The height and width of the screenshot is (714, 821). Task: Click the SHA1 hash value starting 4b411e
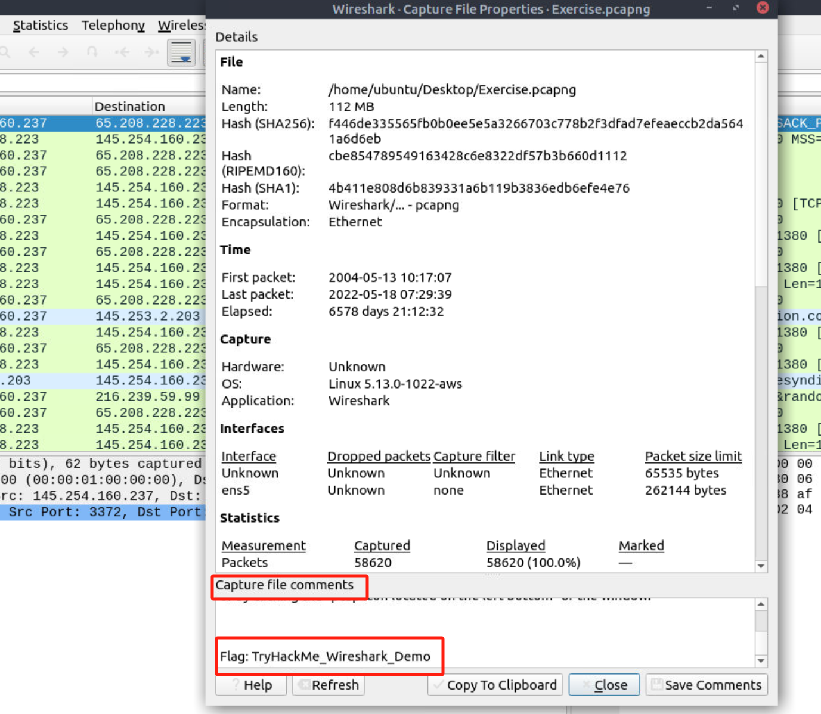pos(479,188)
